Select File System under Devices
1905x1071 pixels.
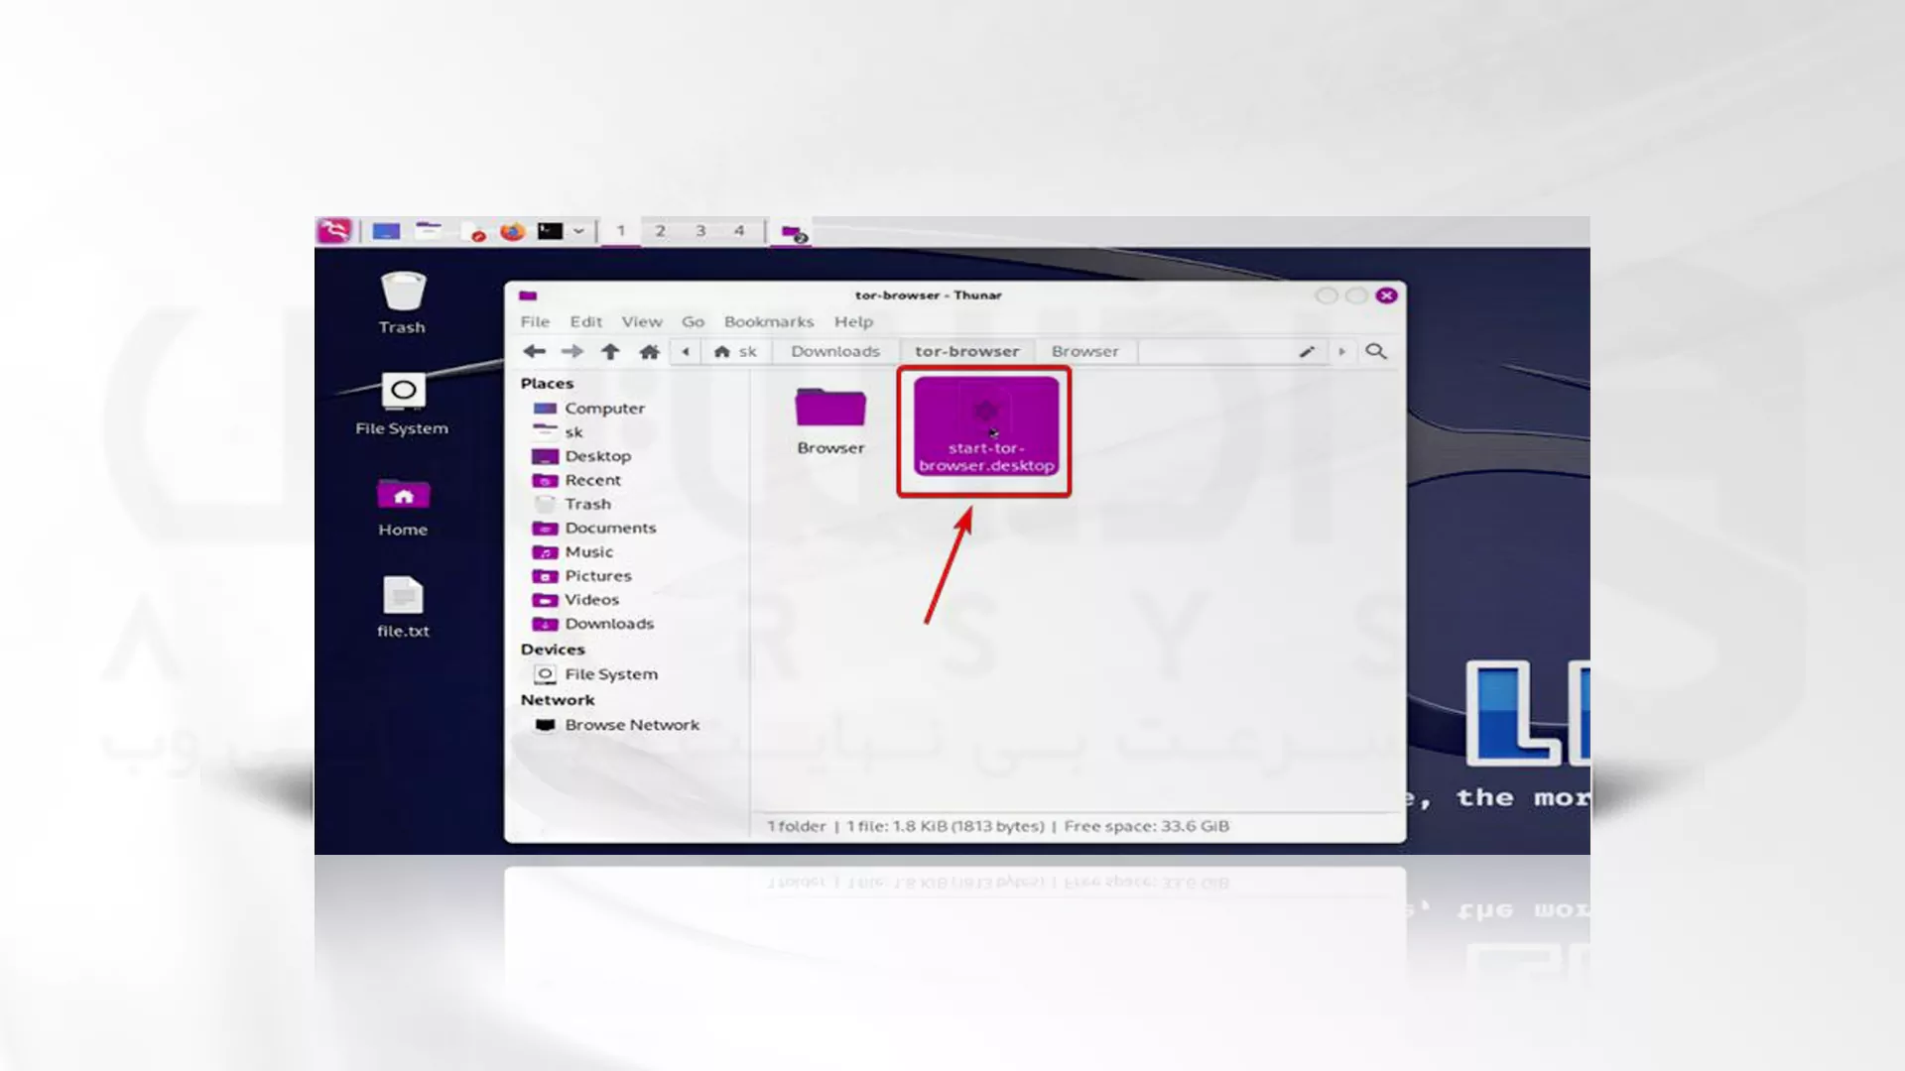point(596,674)
